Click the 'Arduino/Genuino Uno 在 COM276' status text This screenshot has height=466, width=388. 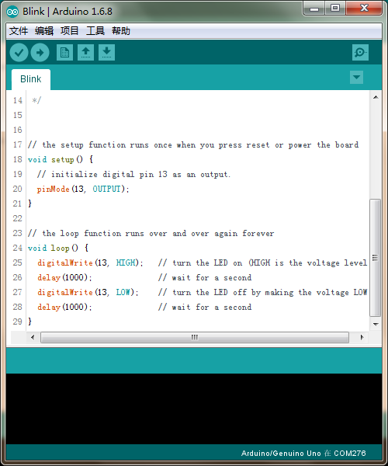tap(303, 454)
